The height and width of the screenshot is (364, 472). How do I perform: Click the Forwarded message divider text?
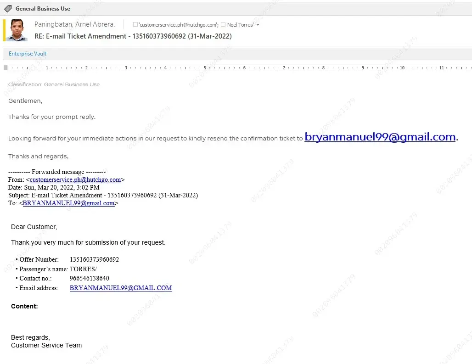click(x=57, y=172)
